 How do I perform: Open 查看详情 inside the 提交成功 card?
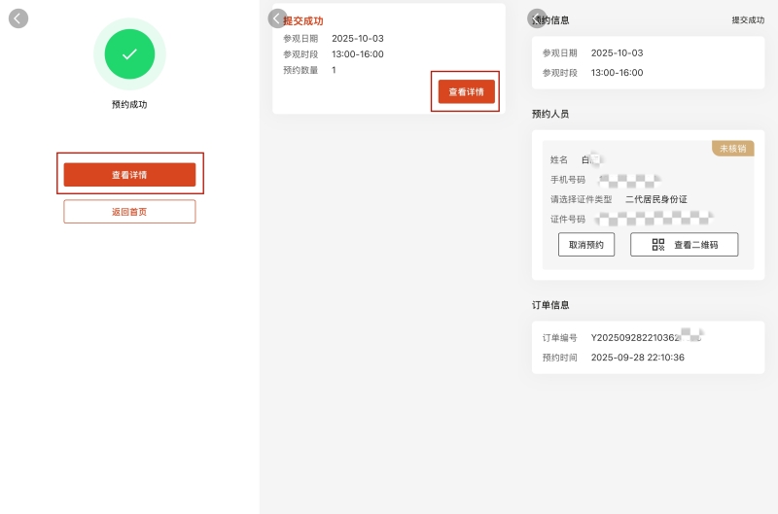(466, 92)
